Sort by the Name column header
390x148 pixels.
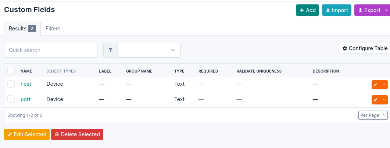tap(26, 71)
